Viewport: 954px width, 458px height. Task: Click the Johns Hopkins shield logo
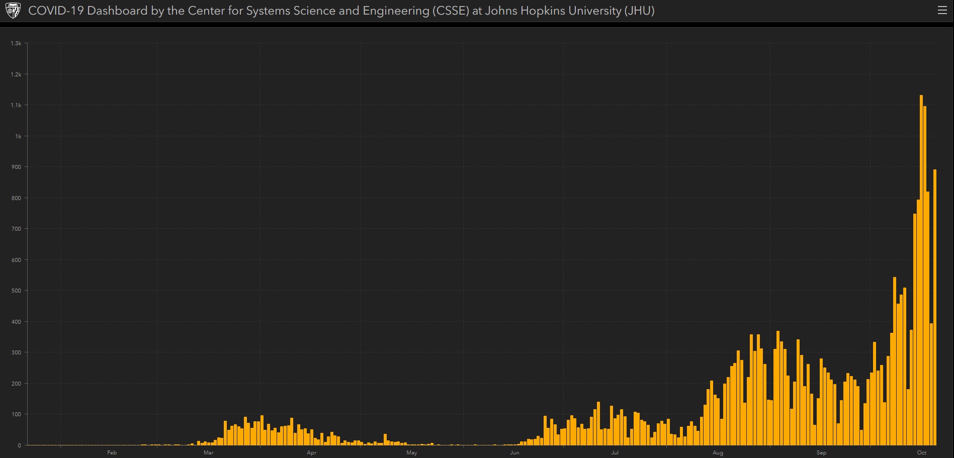coord(13,11)
